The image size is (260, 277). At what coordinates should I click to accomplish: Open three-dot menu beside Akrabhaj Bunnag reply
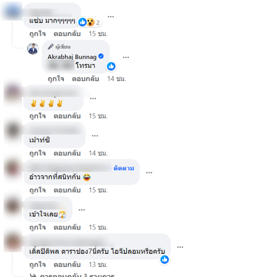click(126, 58)
